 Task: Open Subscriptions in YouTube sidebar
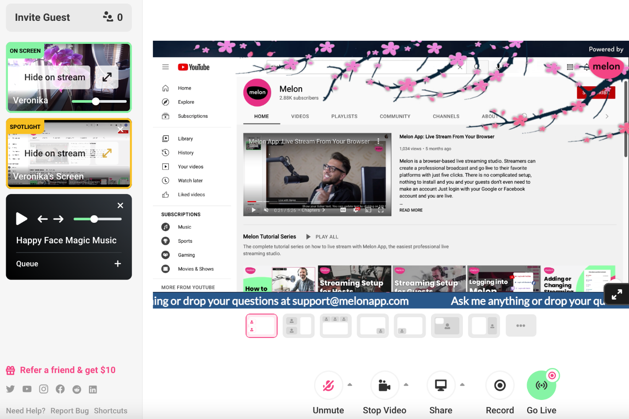[x=192, y=116]
